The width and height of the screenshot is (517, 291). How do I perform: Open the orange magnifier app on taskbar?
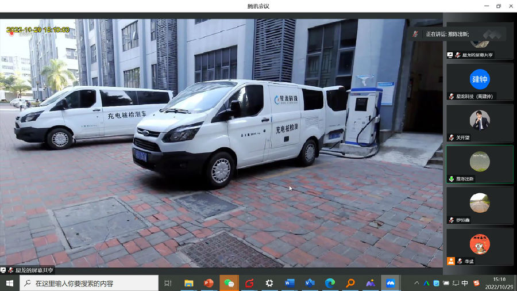click(350, 283)
